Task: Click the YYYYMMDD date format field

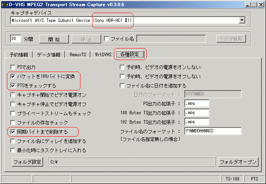Action: pyautogui.click(x=213, y=94)
